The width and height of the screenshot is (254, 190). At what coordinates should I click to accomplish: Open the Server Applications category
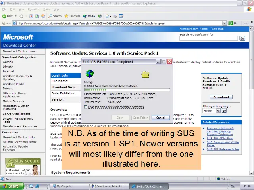coord(17,114)
